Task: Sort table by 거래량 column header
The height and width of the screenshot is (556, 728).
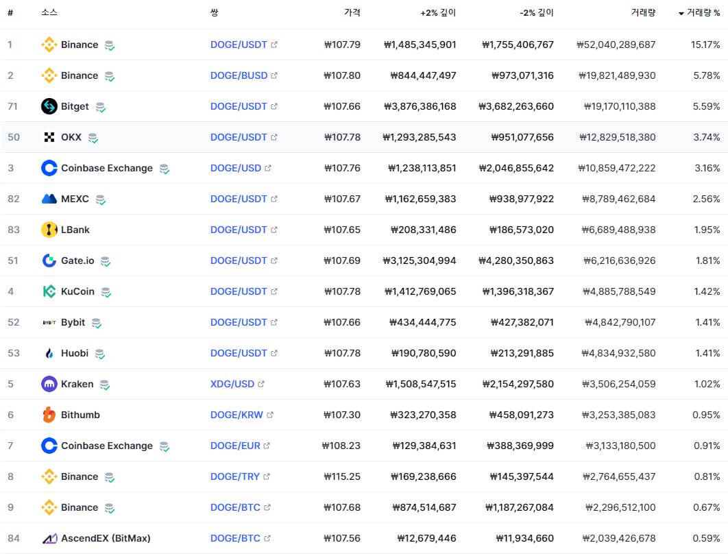Action: pos(643,12)
